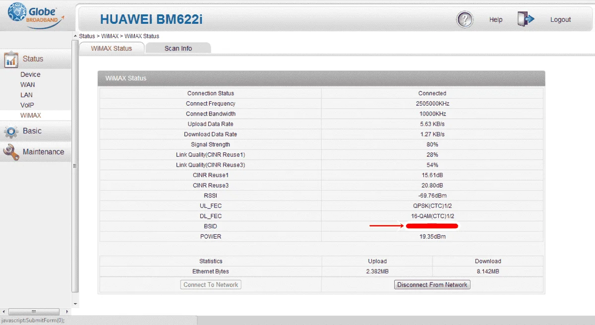Click the 20.80dB value

pyautogui.click(x=432, y=186)
